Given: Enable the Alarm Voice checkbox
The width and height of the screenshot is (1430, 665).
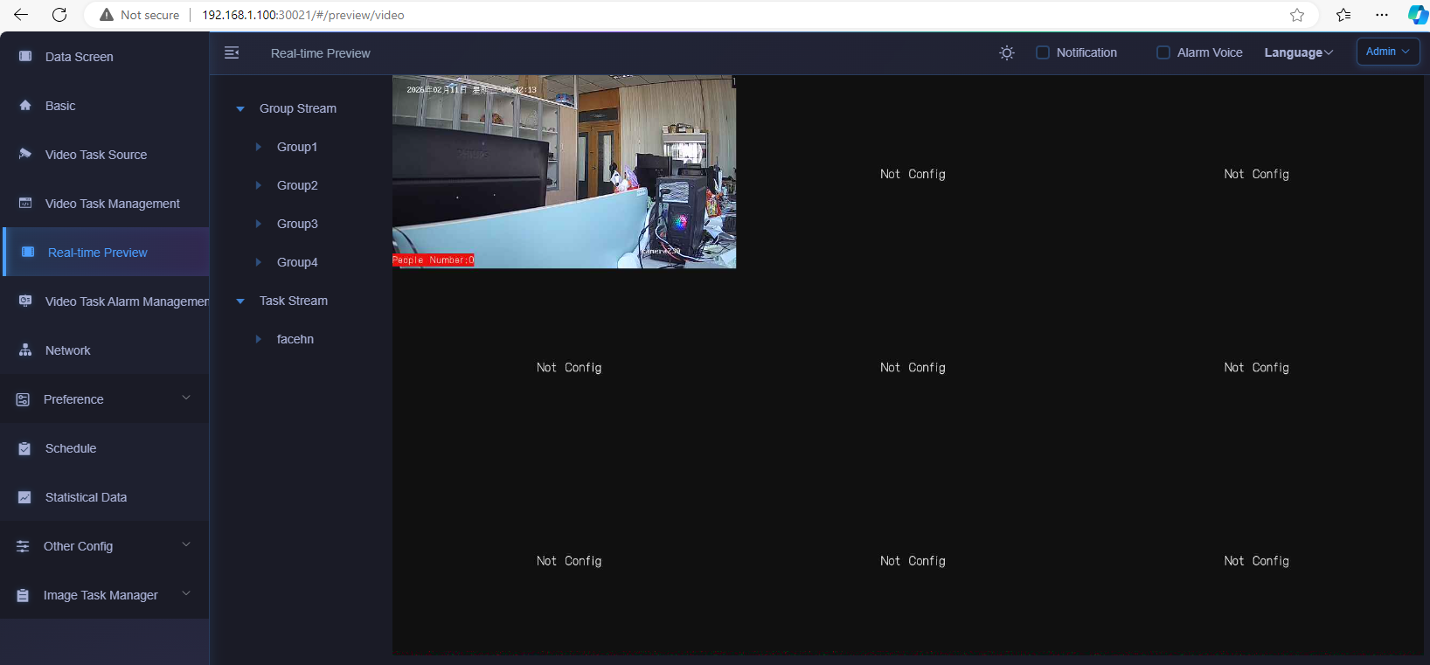Looking at the screenshot, I should tap(1163, 52).
